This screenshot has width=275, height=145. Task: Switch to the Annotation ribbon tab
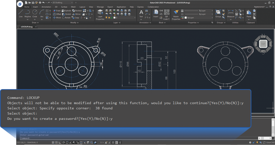pyautogui.click(x=46, y=7)
